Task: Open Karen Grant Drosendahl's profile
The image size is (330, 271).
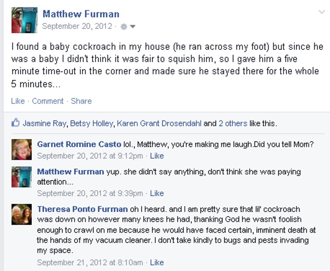Action: [159, 123]
